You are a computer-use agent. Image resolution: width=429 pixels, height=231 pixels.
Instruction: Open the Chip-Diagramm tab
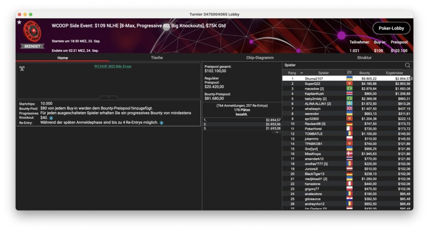click(260, 58)
